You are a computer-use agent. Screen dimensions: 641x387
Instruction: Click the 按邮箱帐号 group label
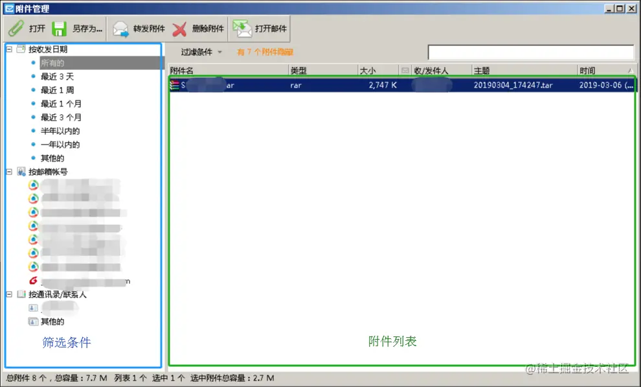pos(48,172)
